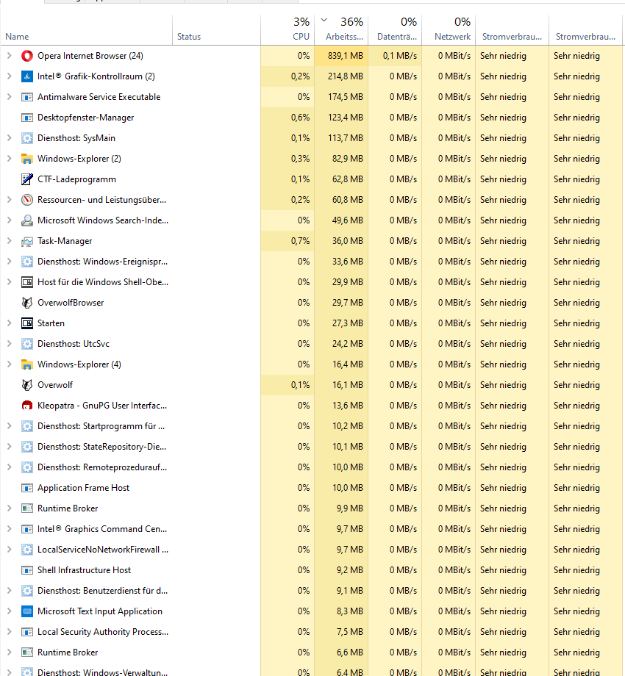Select the Desktopfenster-Manager process name
The image size is (625, 676).
point(86,118)
